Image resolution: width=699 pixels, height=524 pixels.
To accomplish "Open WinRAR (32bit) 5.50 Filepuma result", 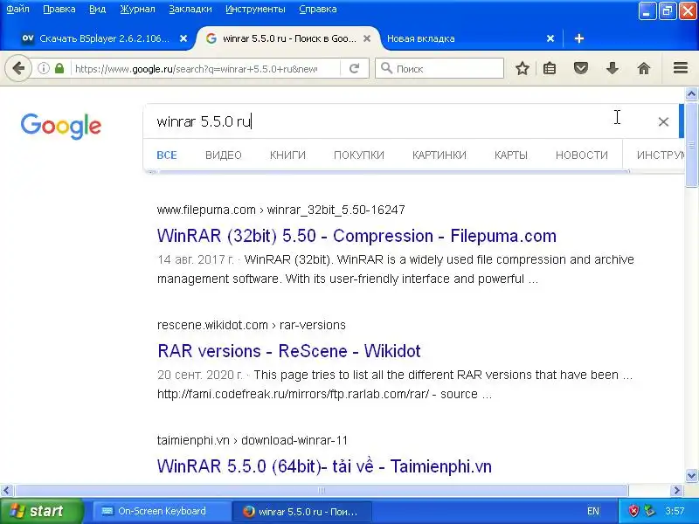I will 356,236.
